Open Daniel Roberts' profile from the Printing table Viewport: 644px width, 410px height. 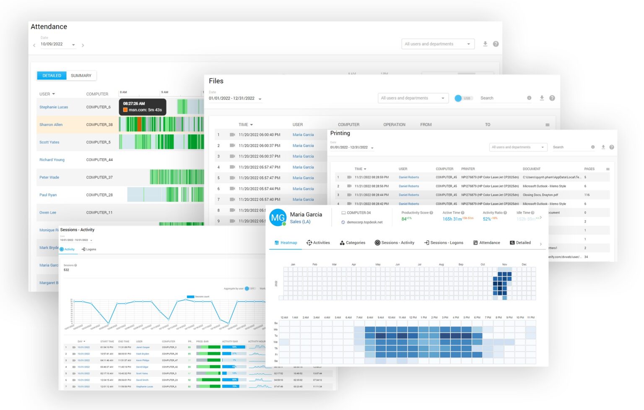pyautogui.click(x=408, y=177)
